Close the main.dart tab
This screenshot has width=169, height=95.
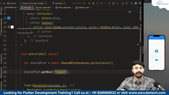coord(32,7)
